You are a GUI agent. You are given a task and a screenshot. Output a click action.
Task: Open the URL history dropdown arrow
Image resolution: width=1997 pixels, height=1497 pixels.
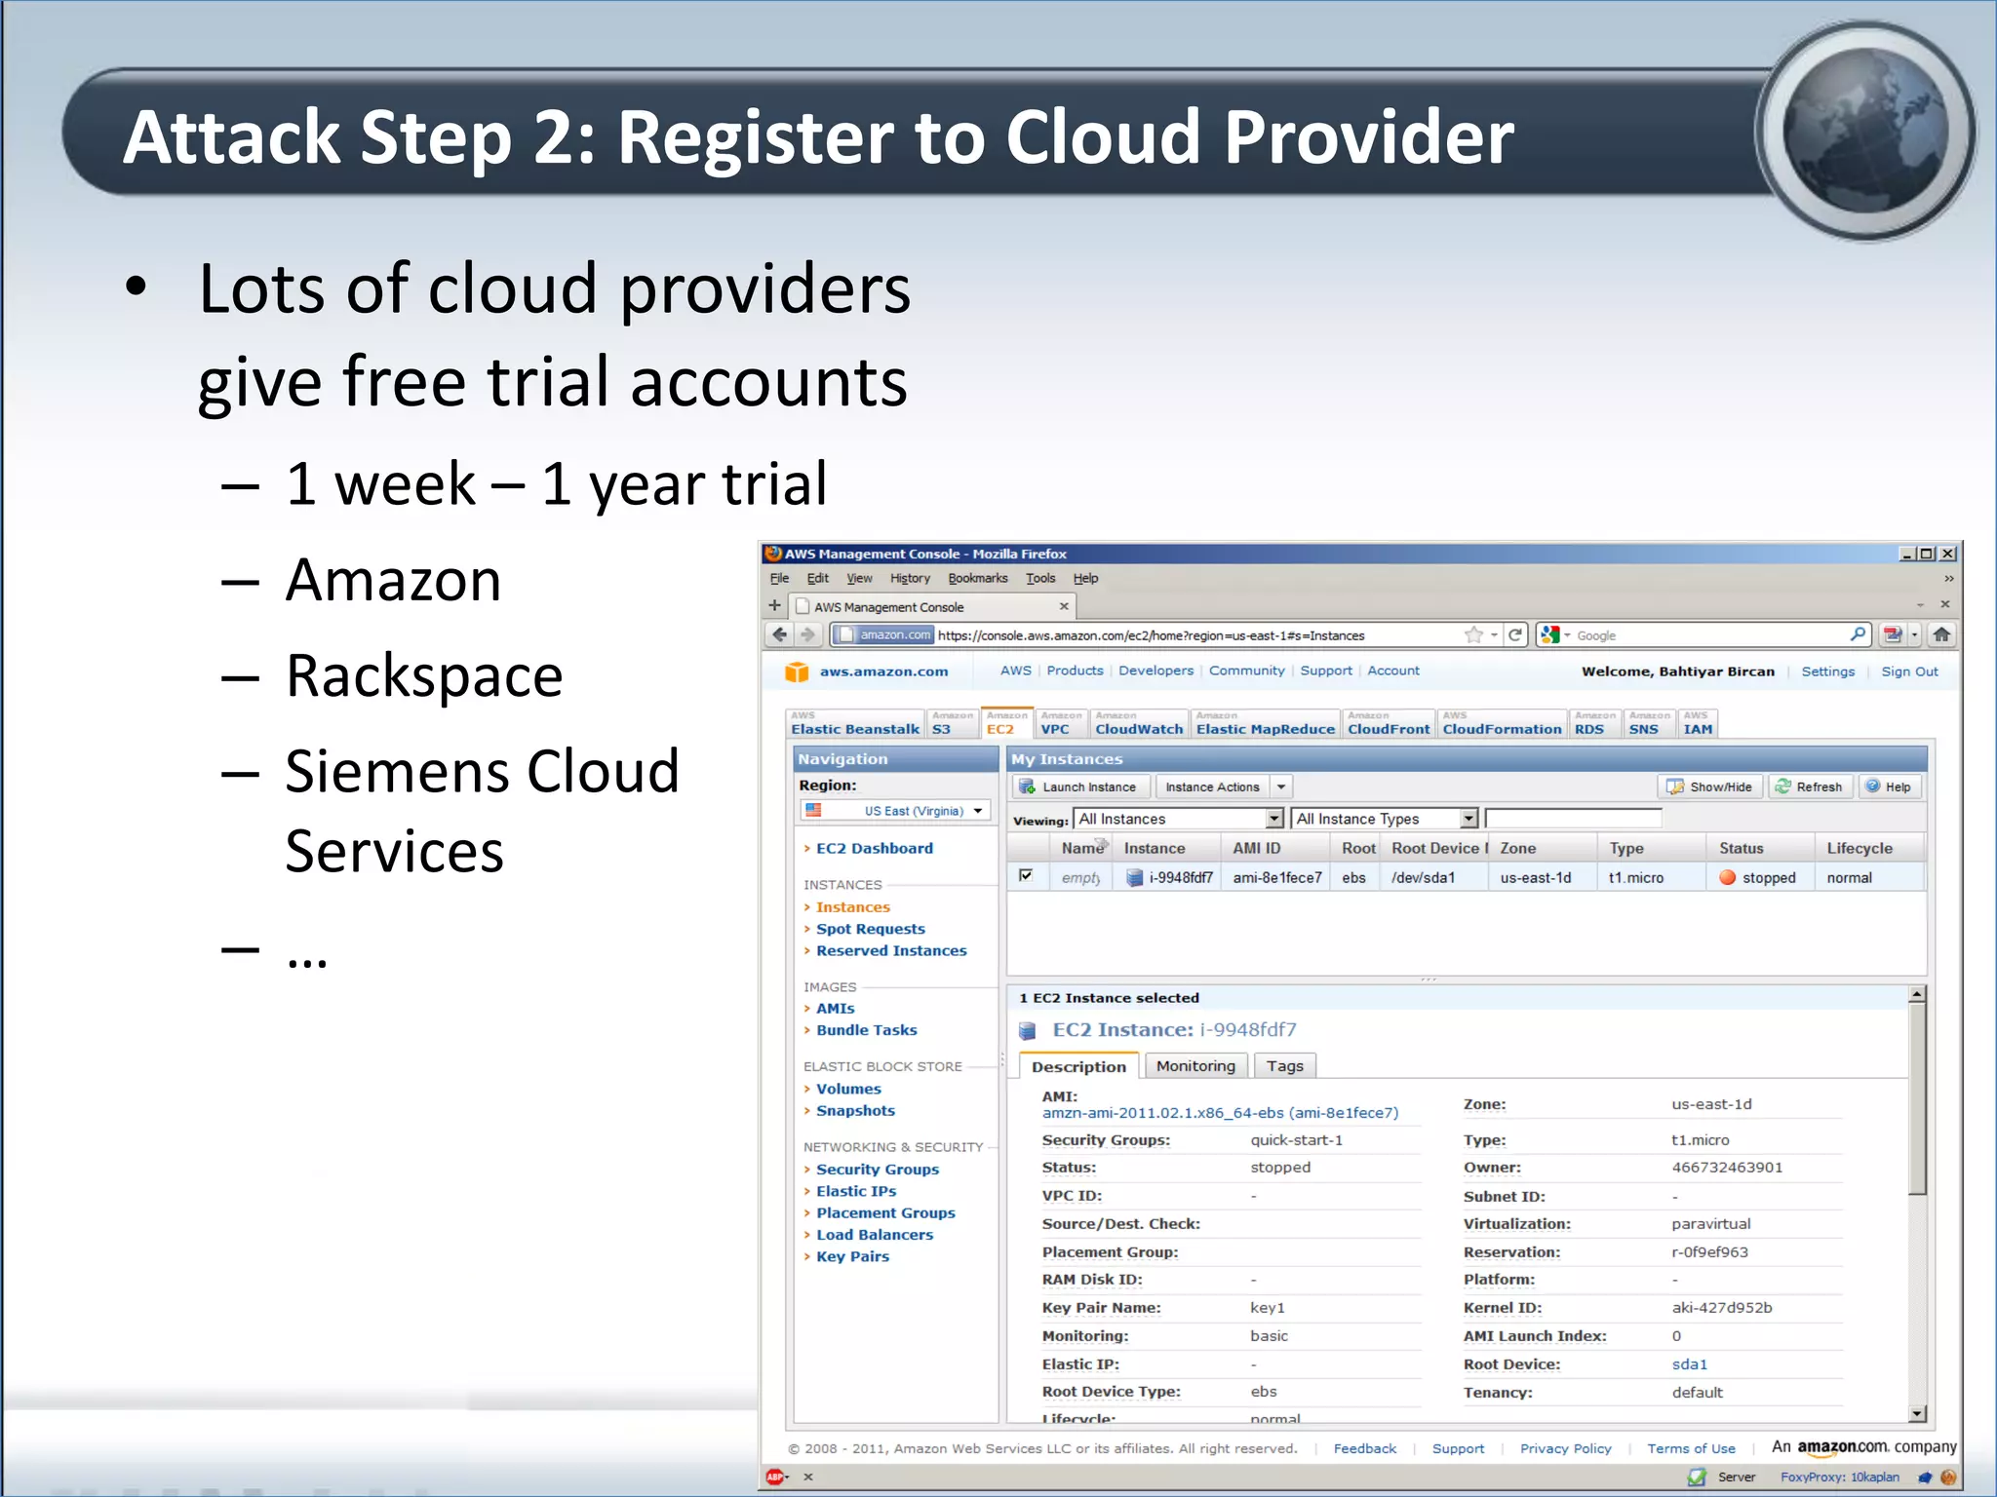tap(1494, 634)
